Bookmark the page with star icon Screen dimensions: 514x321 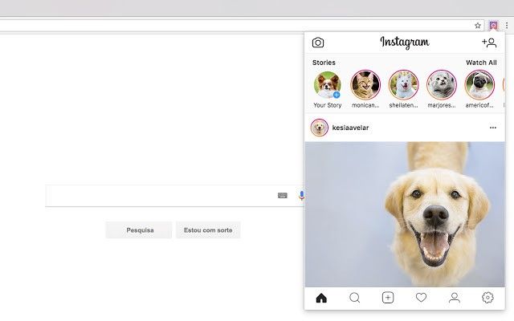click(478, 26)
